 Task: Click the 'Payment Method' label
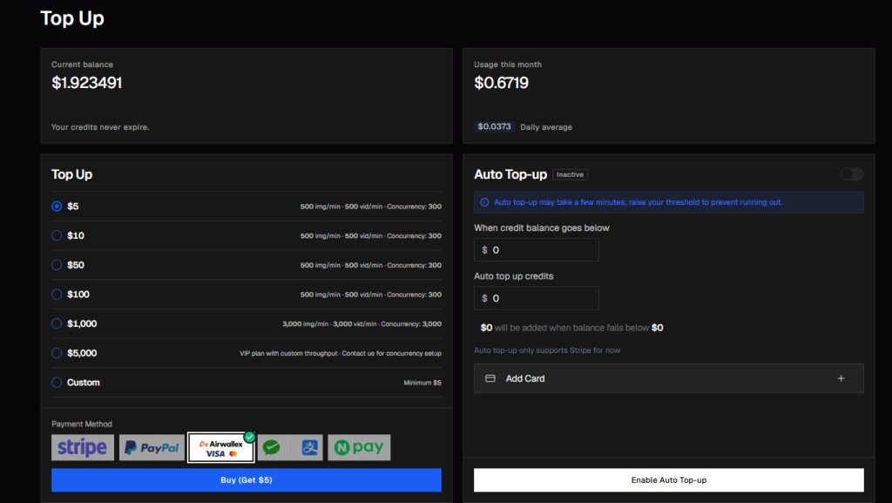[82, 424]
